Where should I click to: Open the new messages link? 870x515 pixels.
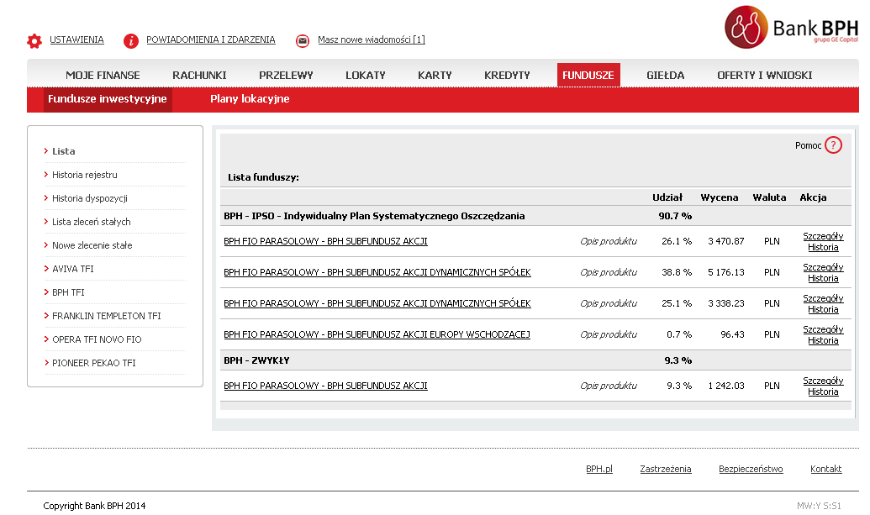pos(372,39)
